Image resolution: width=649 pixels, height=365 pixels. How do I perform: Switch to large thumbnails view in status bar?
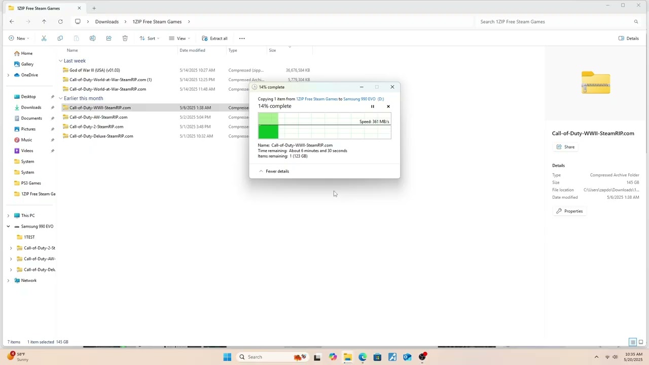point(641,342)
